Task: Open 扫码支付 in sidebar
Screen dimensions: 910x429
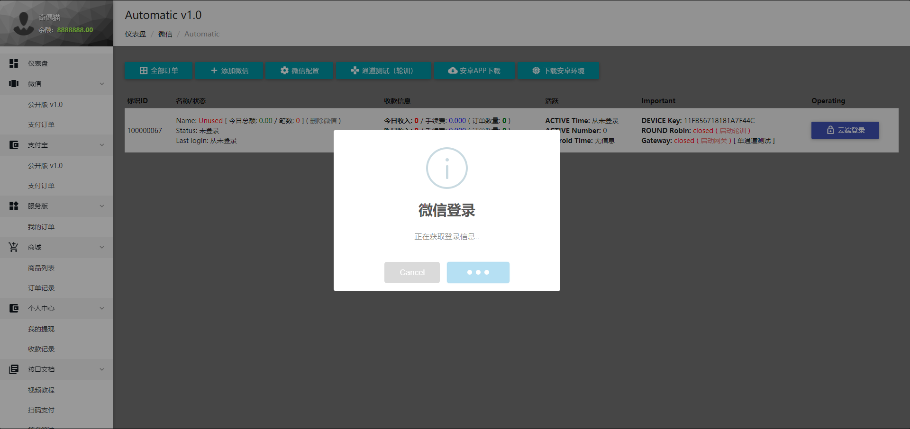Action: tap(41, 410)
